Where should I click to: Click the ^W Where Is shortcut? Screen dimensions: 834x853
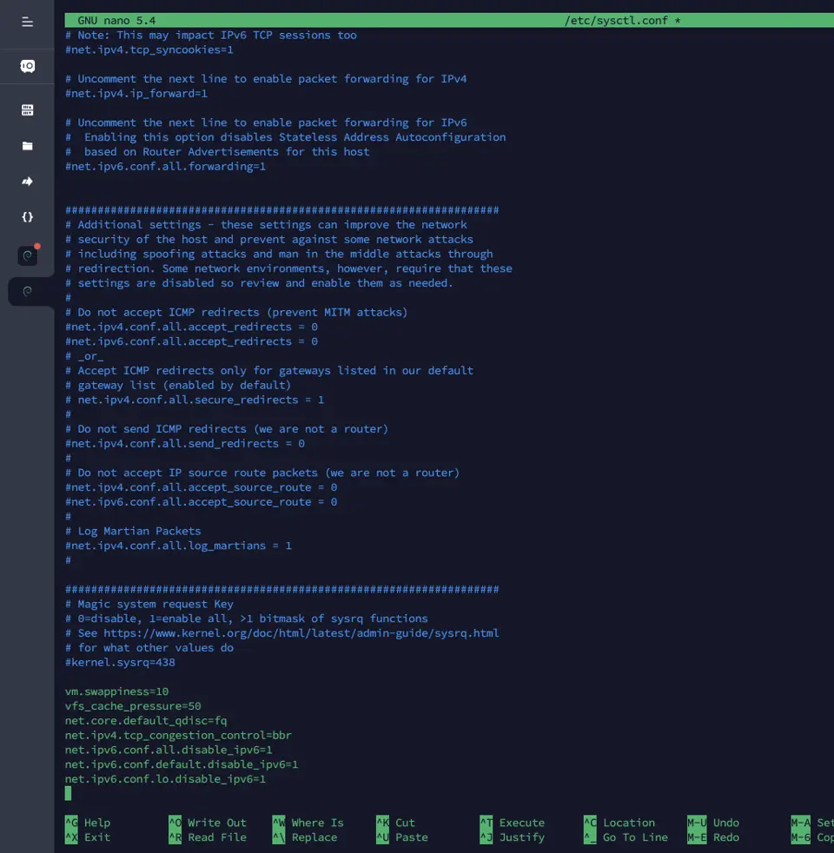coord(308,823)
